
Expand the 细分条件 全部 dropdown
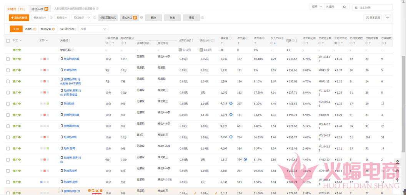93,29
